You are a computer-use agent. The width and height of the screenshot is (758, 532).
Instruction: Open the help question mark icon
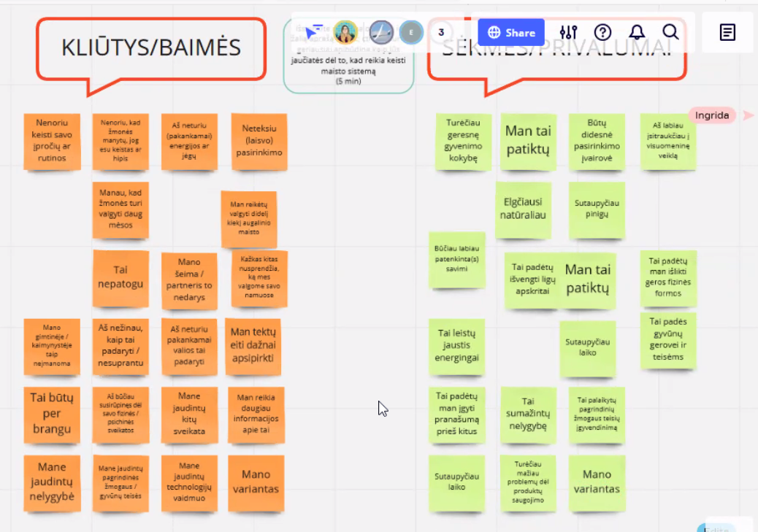602,32
